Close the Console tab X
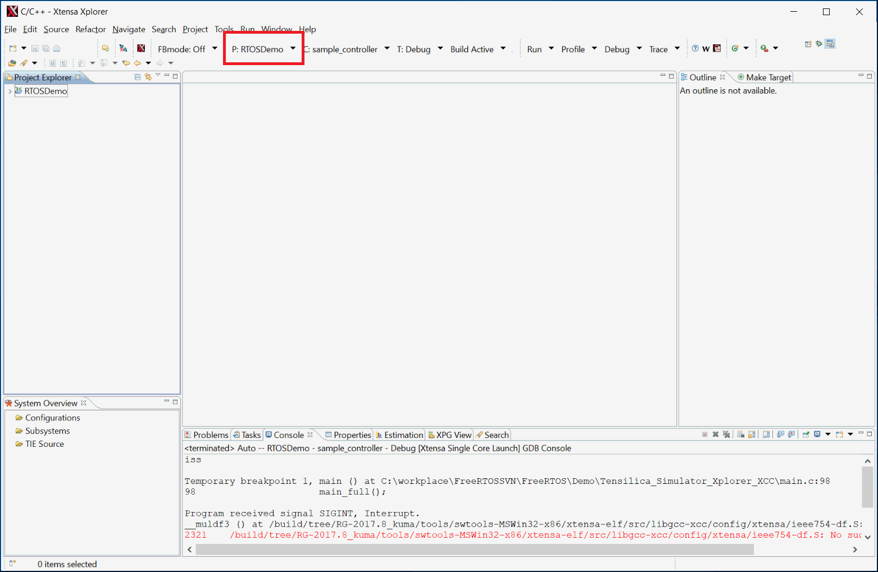 point(310,434)
